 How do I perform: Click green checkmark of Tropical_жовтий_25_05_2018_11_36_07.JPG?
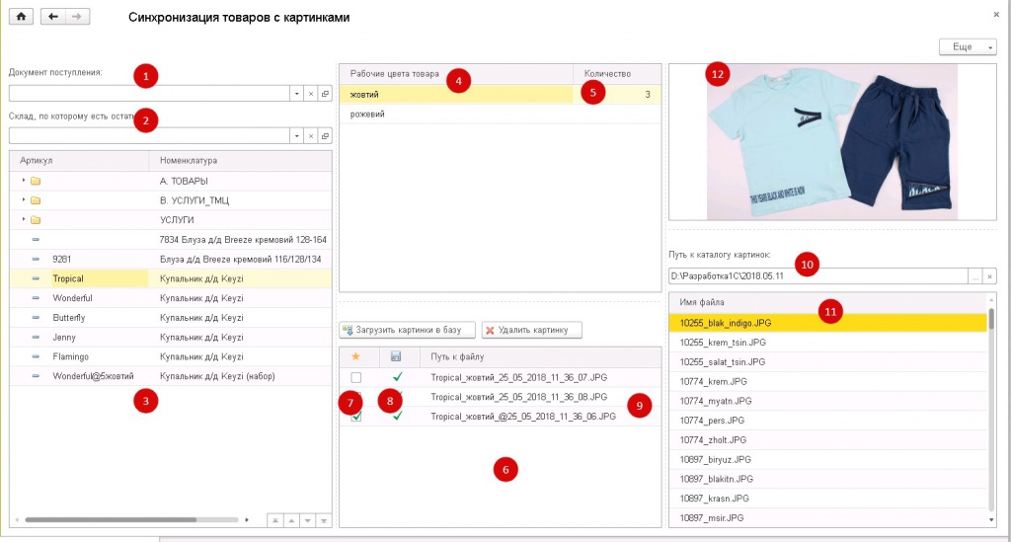coord(397,376)
